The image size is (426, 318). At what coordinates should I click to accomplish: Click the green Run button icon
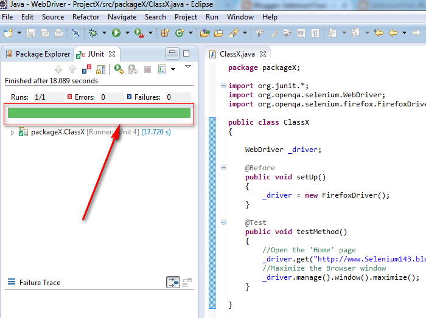[116, 33]
